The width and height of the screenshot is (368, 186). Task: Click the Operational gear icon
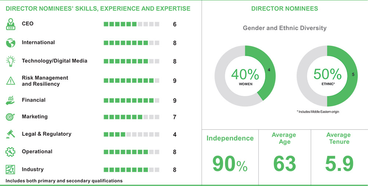(x=10, y=152)
